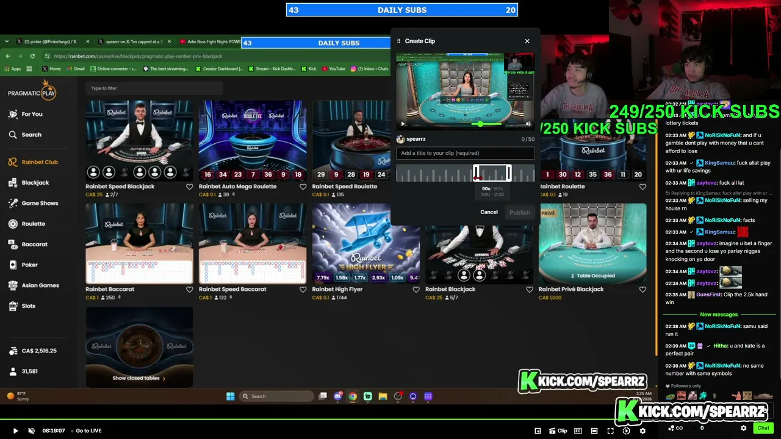The height and width of the screenshot is (439, 781).
Task: Send message with green Chat button
Action: [x=763, y=428]
